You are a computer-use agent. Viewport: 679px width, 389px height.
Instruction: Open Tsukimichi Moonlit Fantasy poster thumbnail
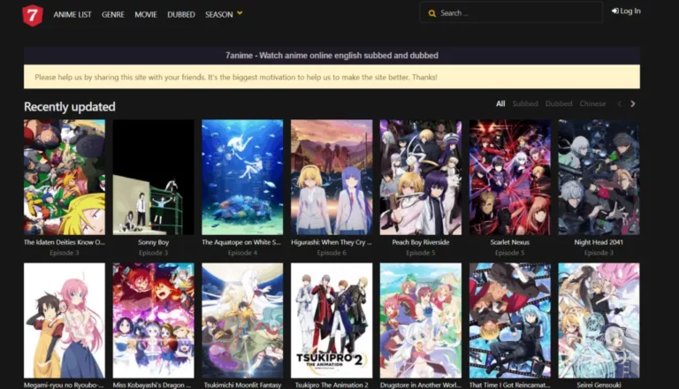(x=242, y=321)
